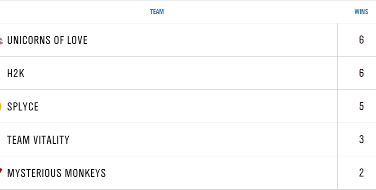Click the Mysterious Monkeys team logo

1,171
